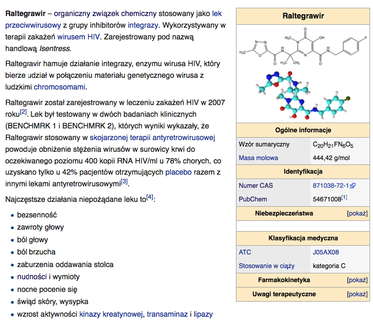Click the 'bezsenność' list item
Screen dimensions: 373x324
(x=37, y=215)
